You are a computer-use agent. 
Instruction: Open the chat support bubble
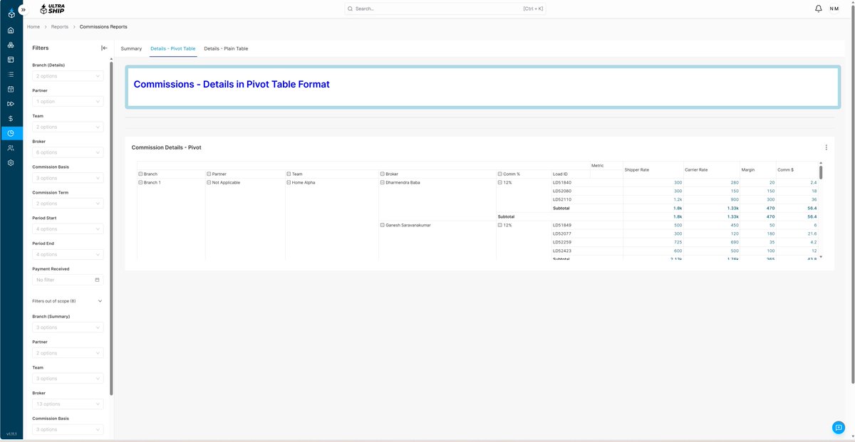point(838,427)
